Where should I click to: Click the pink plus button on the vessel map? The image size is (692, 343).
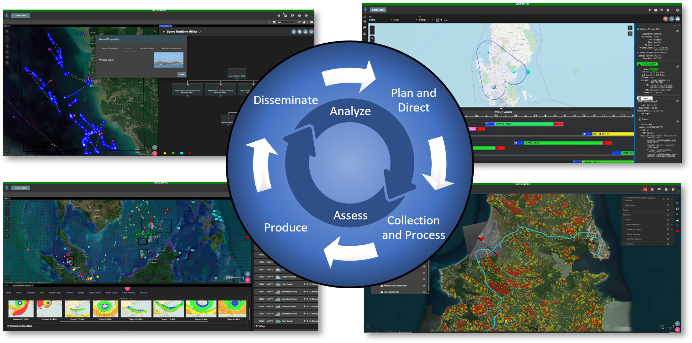coord(155,153)
